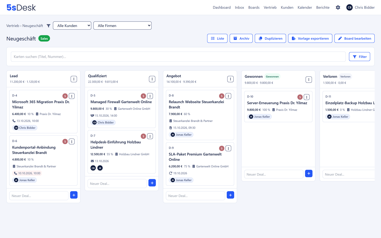Add new deal in the Gewonnen column

[x=309, y=173]
